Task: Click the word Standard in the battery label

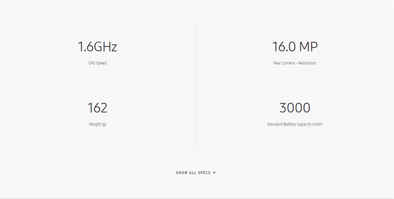Action: point(275,124)
